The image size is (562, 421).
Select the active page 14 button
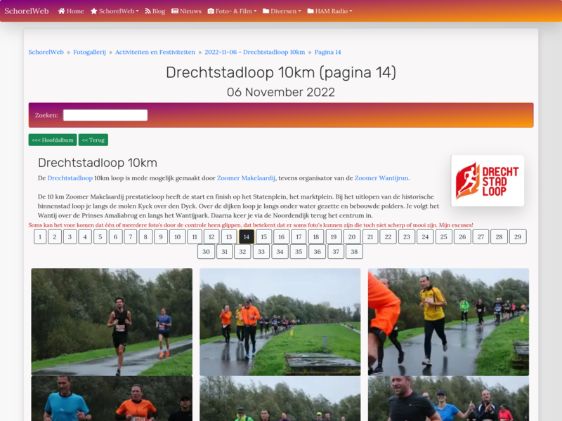coord(247,236)
